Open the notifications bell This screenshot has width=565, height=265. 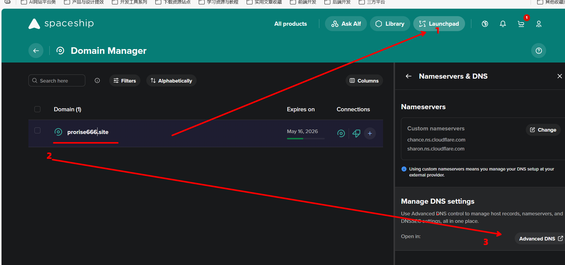point(503,24)
